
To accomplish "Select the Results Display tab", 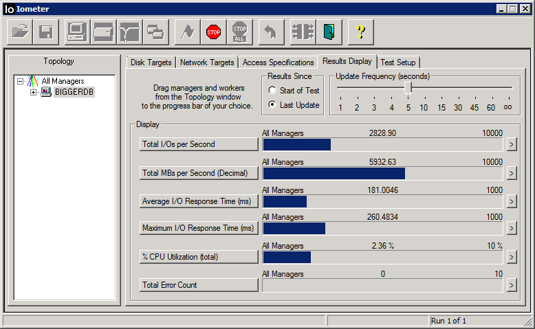I will (x=347, y=61).
